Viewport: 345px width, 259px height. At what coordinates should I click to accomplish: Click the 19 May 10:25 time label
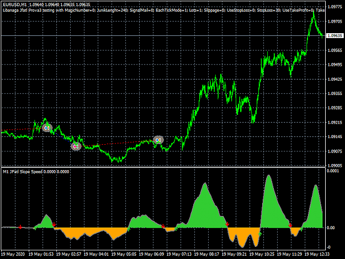coord(262,254)
